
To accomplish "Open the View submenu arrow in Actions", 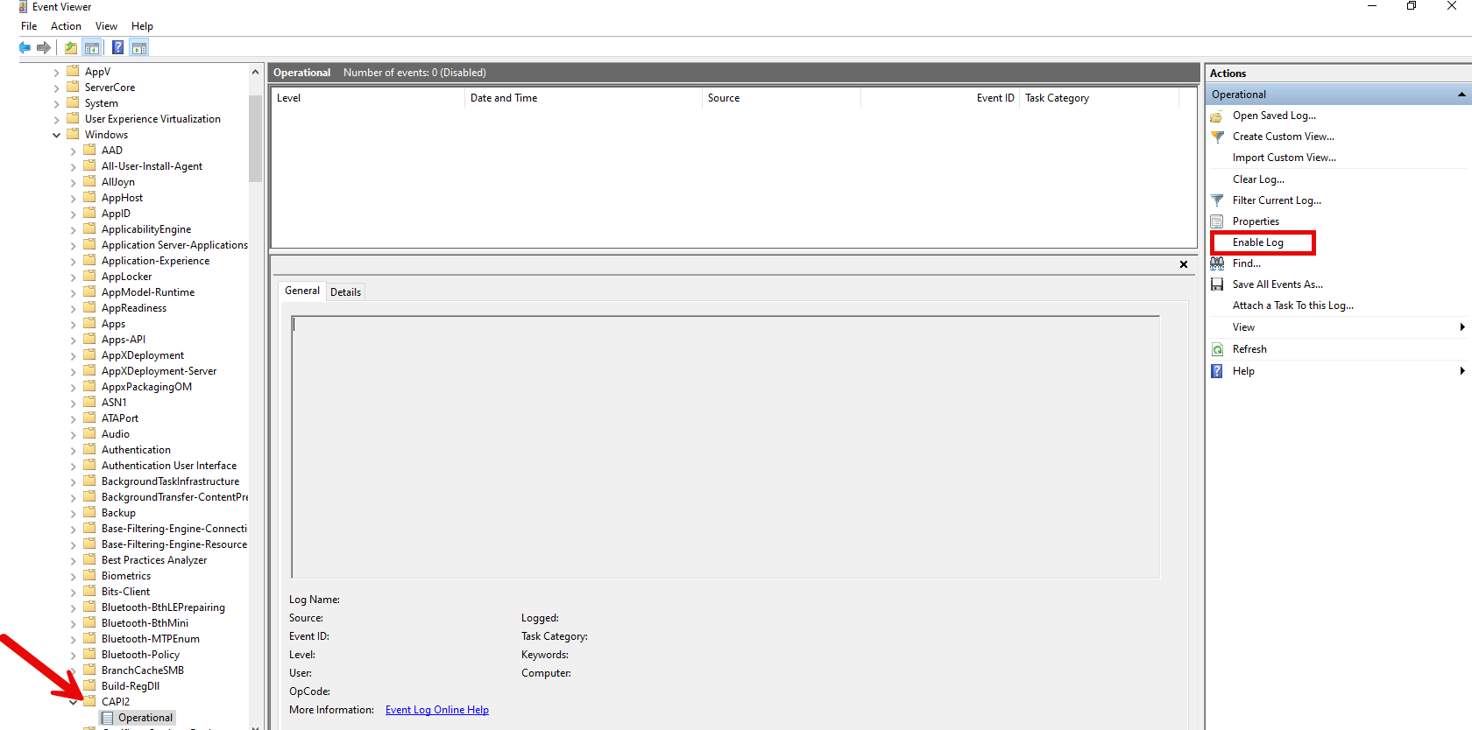I will (1462, 327).
